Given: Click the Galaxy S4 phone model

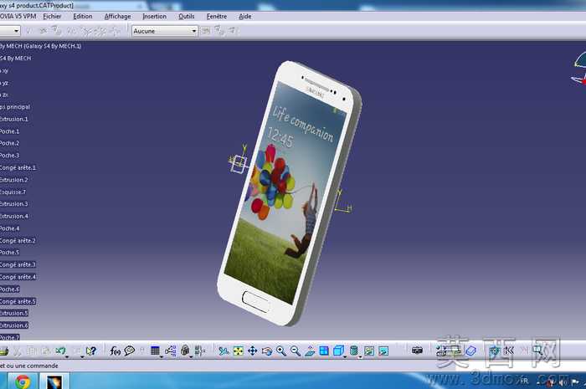Looking at the screenshot, I should click(289, 193).
